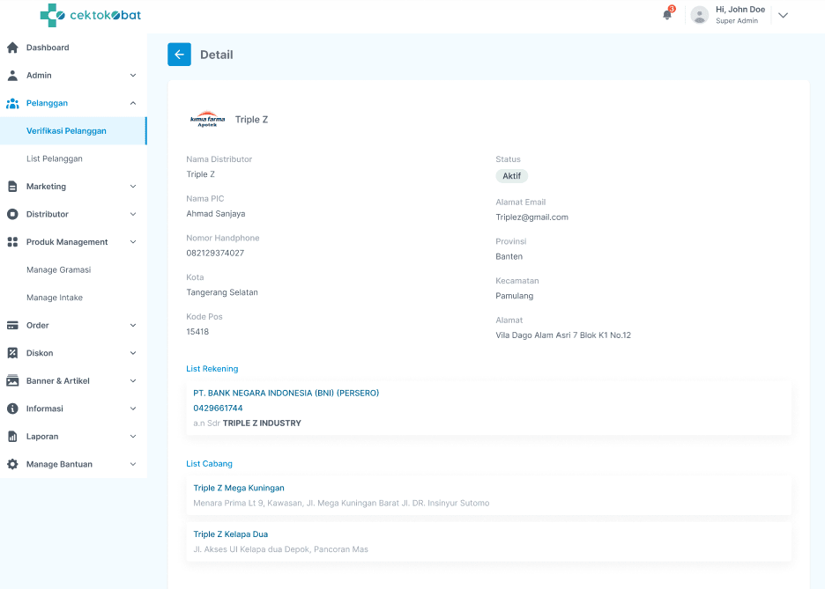Click the Banner & Artikel image icon
This screenshot has height=589, width=825.
12,381
